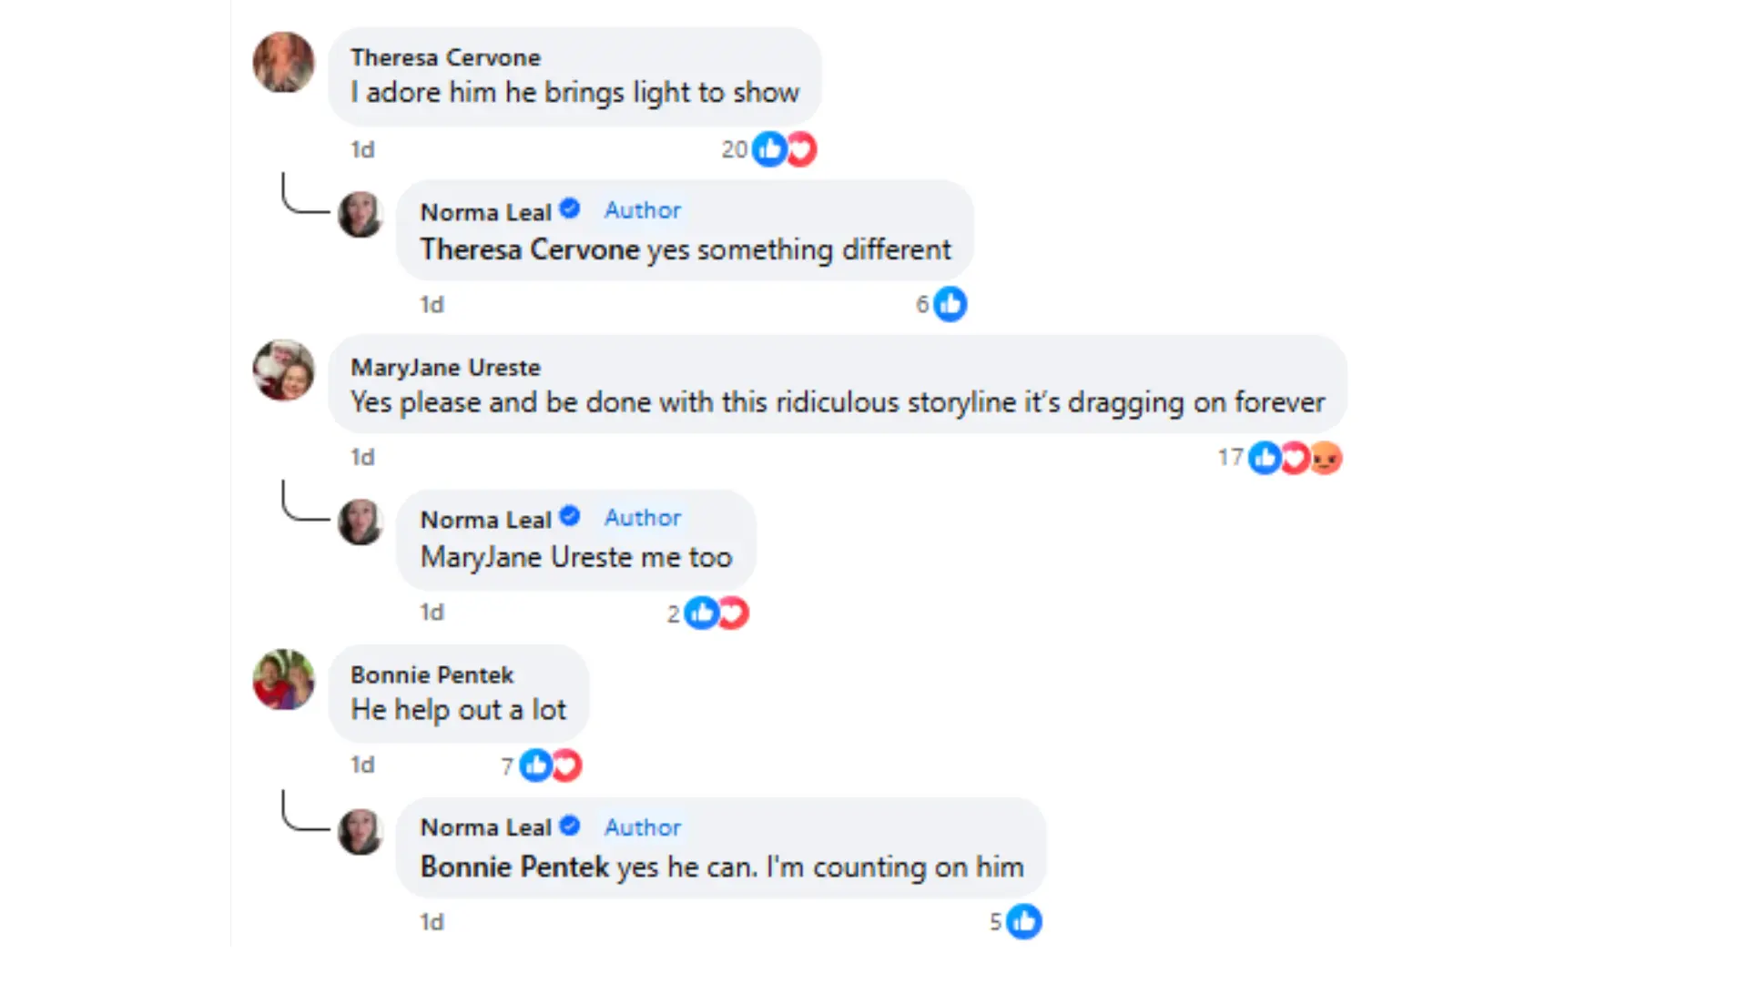Click the angry reaction on MaryJane's comment
This screenshot has width=1748, height=983.
pos(1326,458)
